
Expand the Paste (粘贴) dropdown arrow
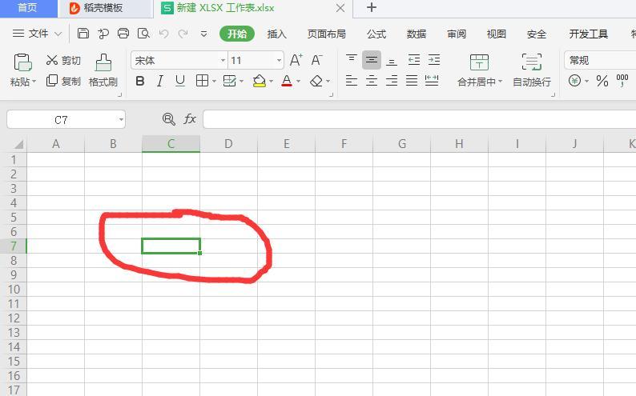[x=34, y=82]
